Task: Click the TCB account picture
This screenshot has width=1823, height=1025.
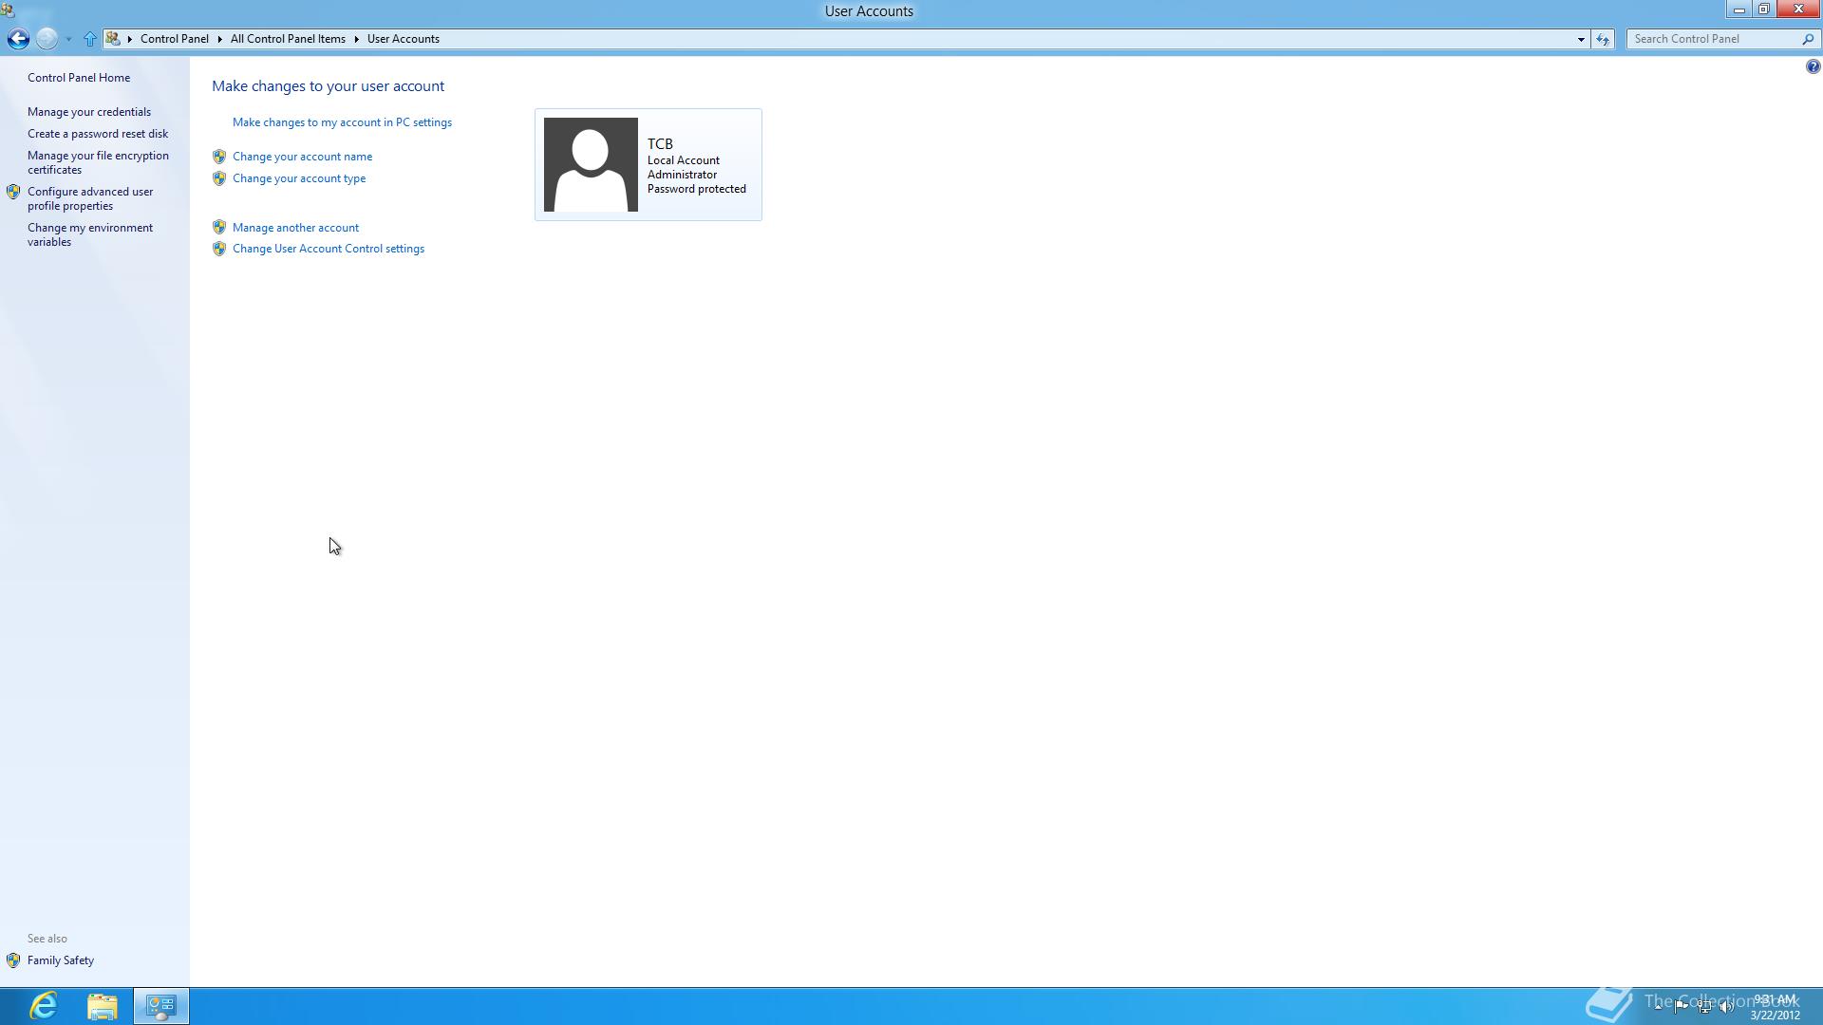Action: 591,165
